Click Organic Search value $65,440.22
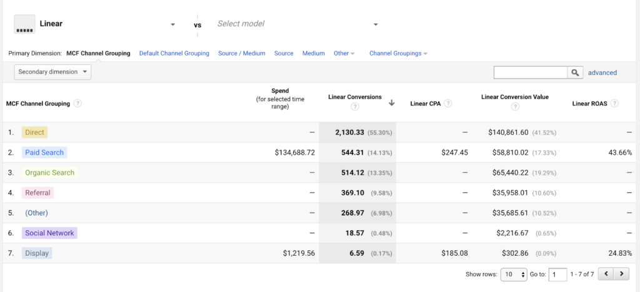The image size is (640, 292). [x=509, y=173]
